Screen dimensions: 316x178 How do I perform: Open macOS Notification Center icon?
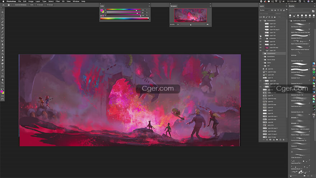coord(313,1)
